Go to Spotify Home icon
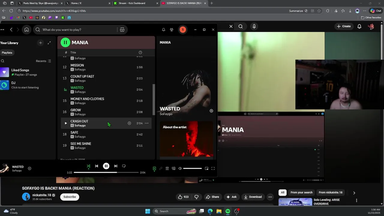The width and height of the screenshot is (384, 216). [27, 30]
